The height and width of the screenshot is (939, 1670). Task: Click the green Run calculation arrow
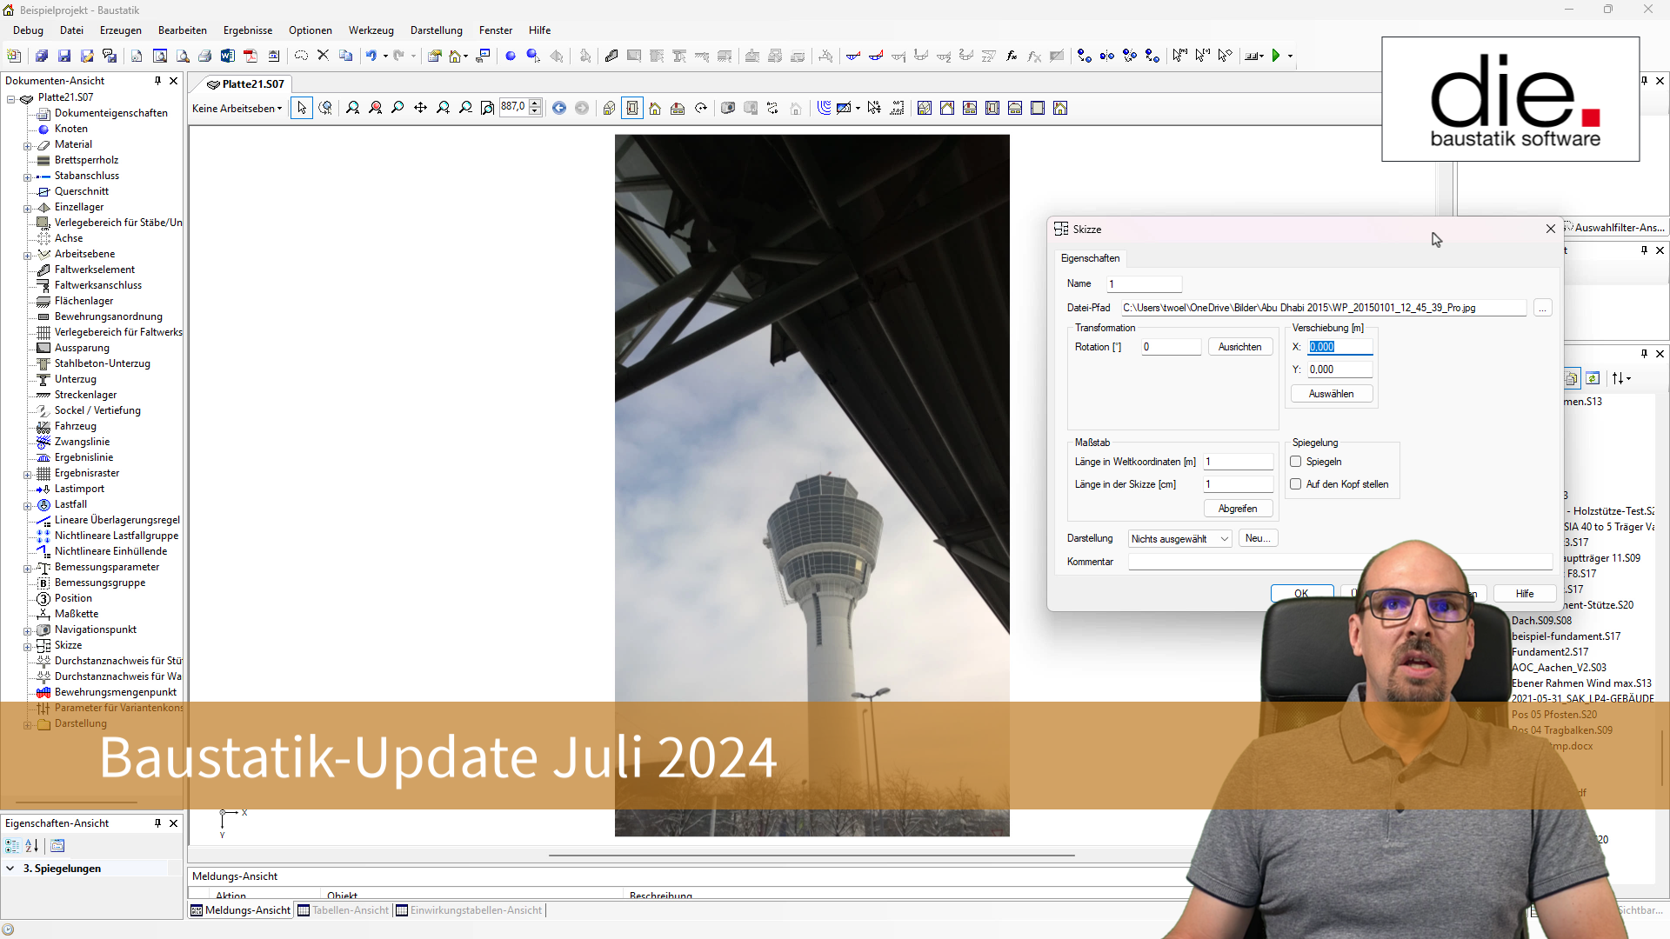(x=1276, y=56)
